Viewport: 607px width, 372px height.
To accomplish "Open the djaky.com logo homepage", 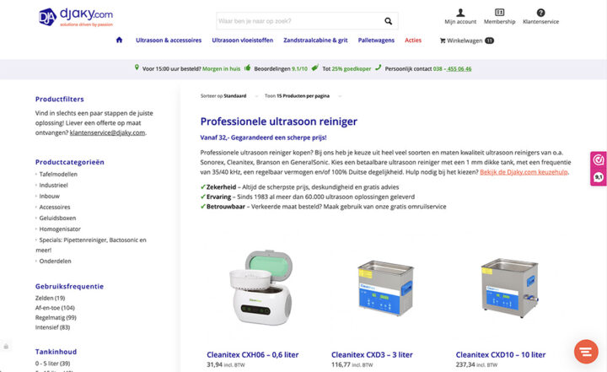I will 76,17.
